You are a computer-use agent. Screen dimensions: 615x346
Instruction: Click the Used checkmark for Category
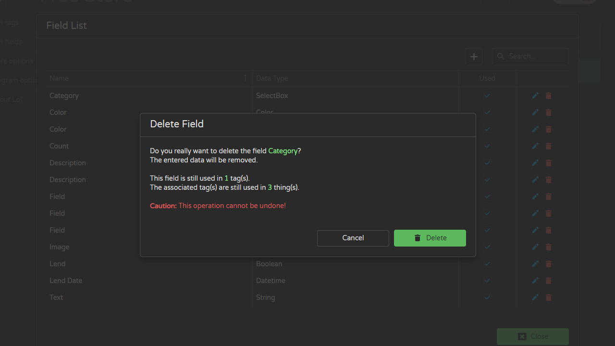point(487,96)
